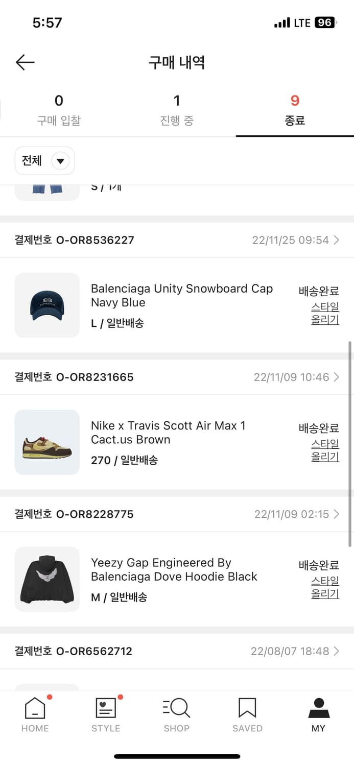354x766 pixels.
Task: Open the MY profile icon
Action: click(318, 708)
